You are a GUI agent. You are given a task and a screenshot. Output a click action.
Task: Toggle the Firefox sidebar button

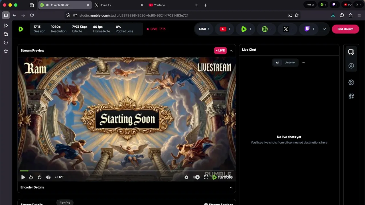[6, 15]
